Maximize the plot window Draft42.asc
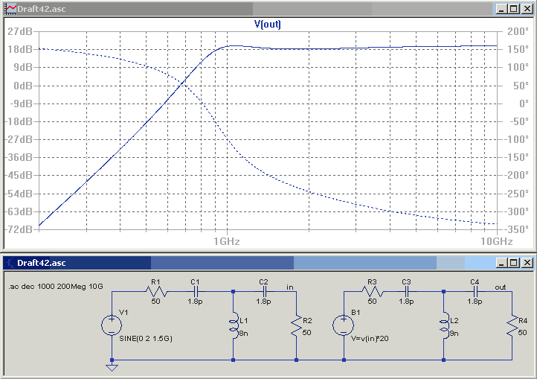 [x=514, y=9]
